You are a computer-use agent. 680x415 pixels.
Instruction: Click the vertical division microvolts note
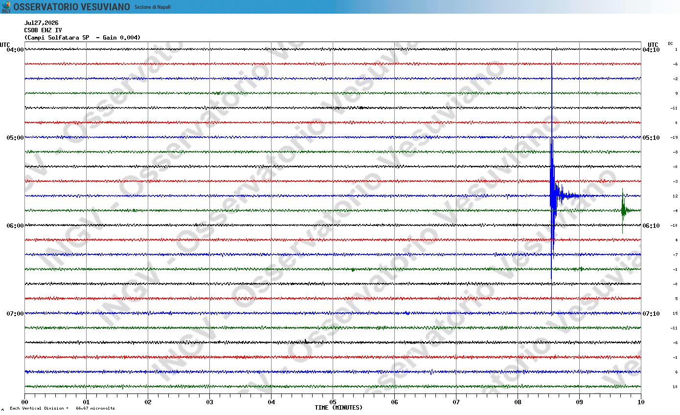pos(62,408)
